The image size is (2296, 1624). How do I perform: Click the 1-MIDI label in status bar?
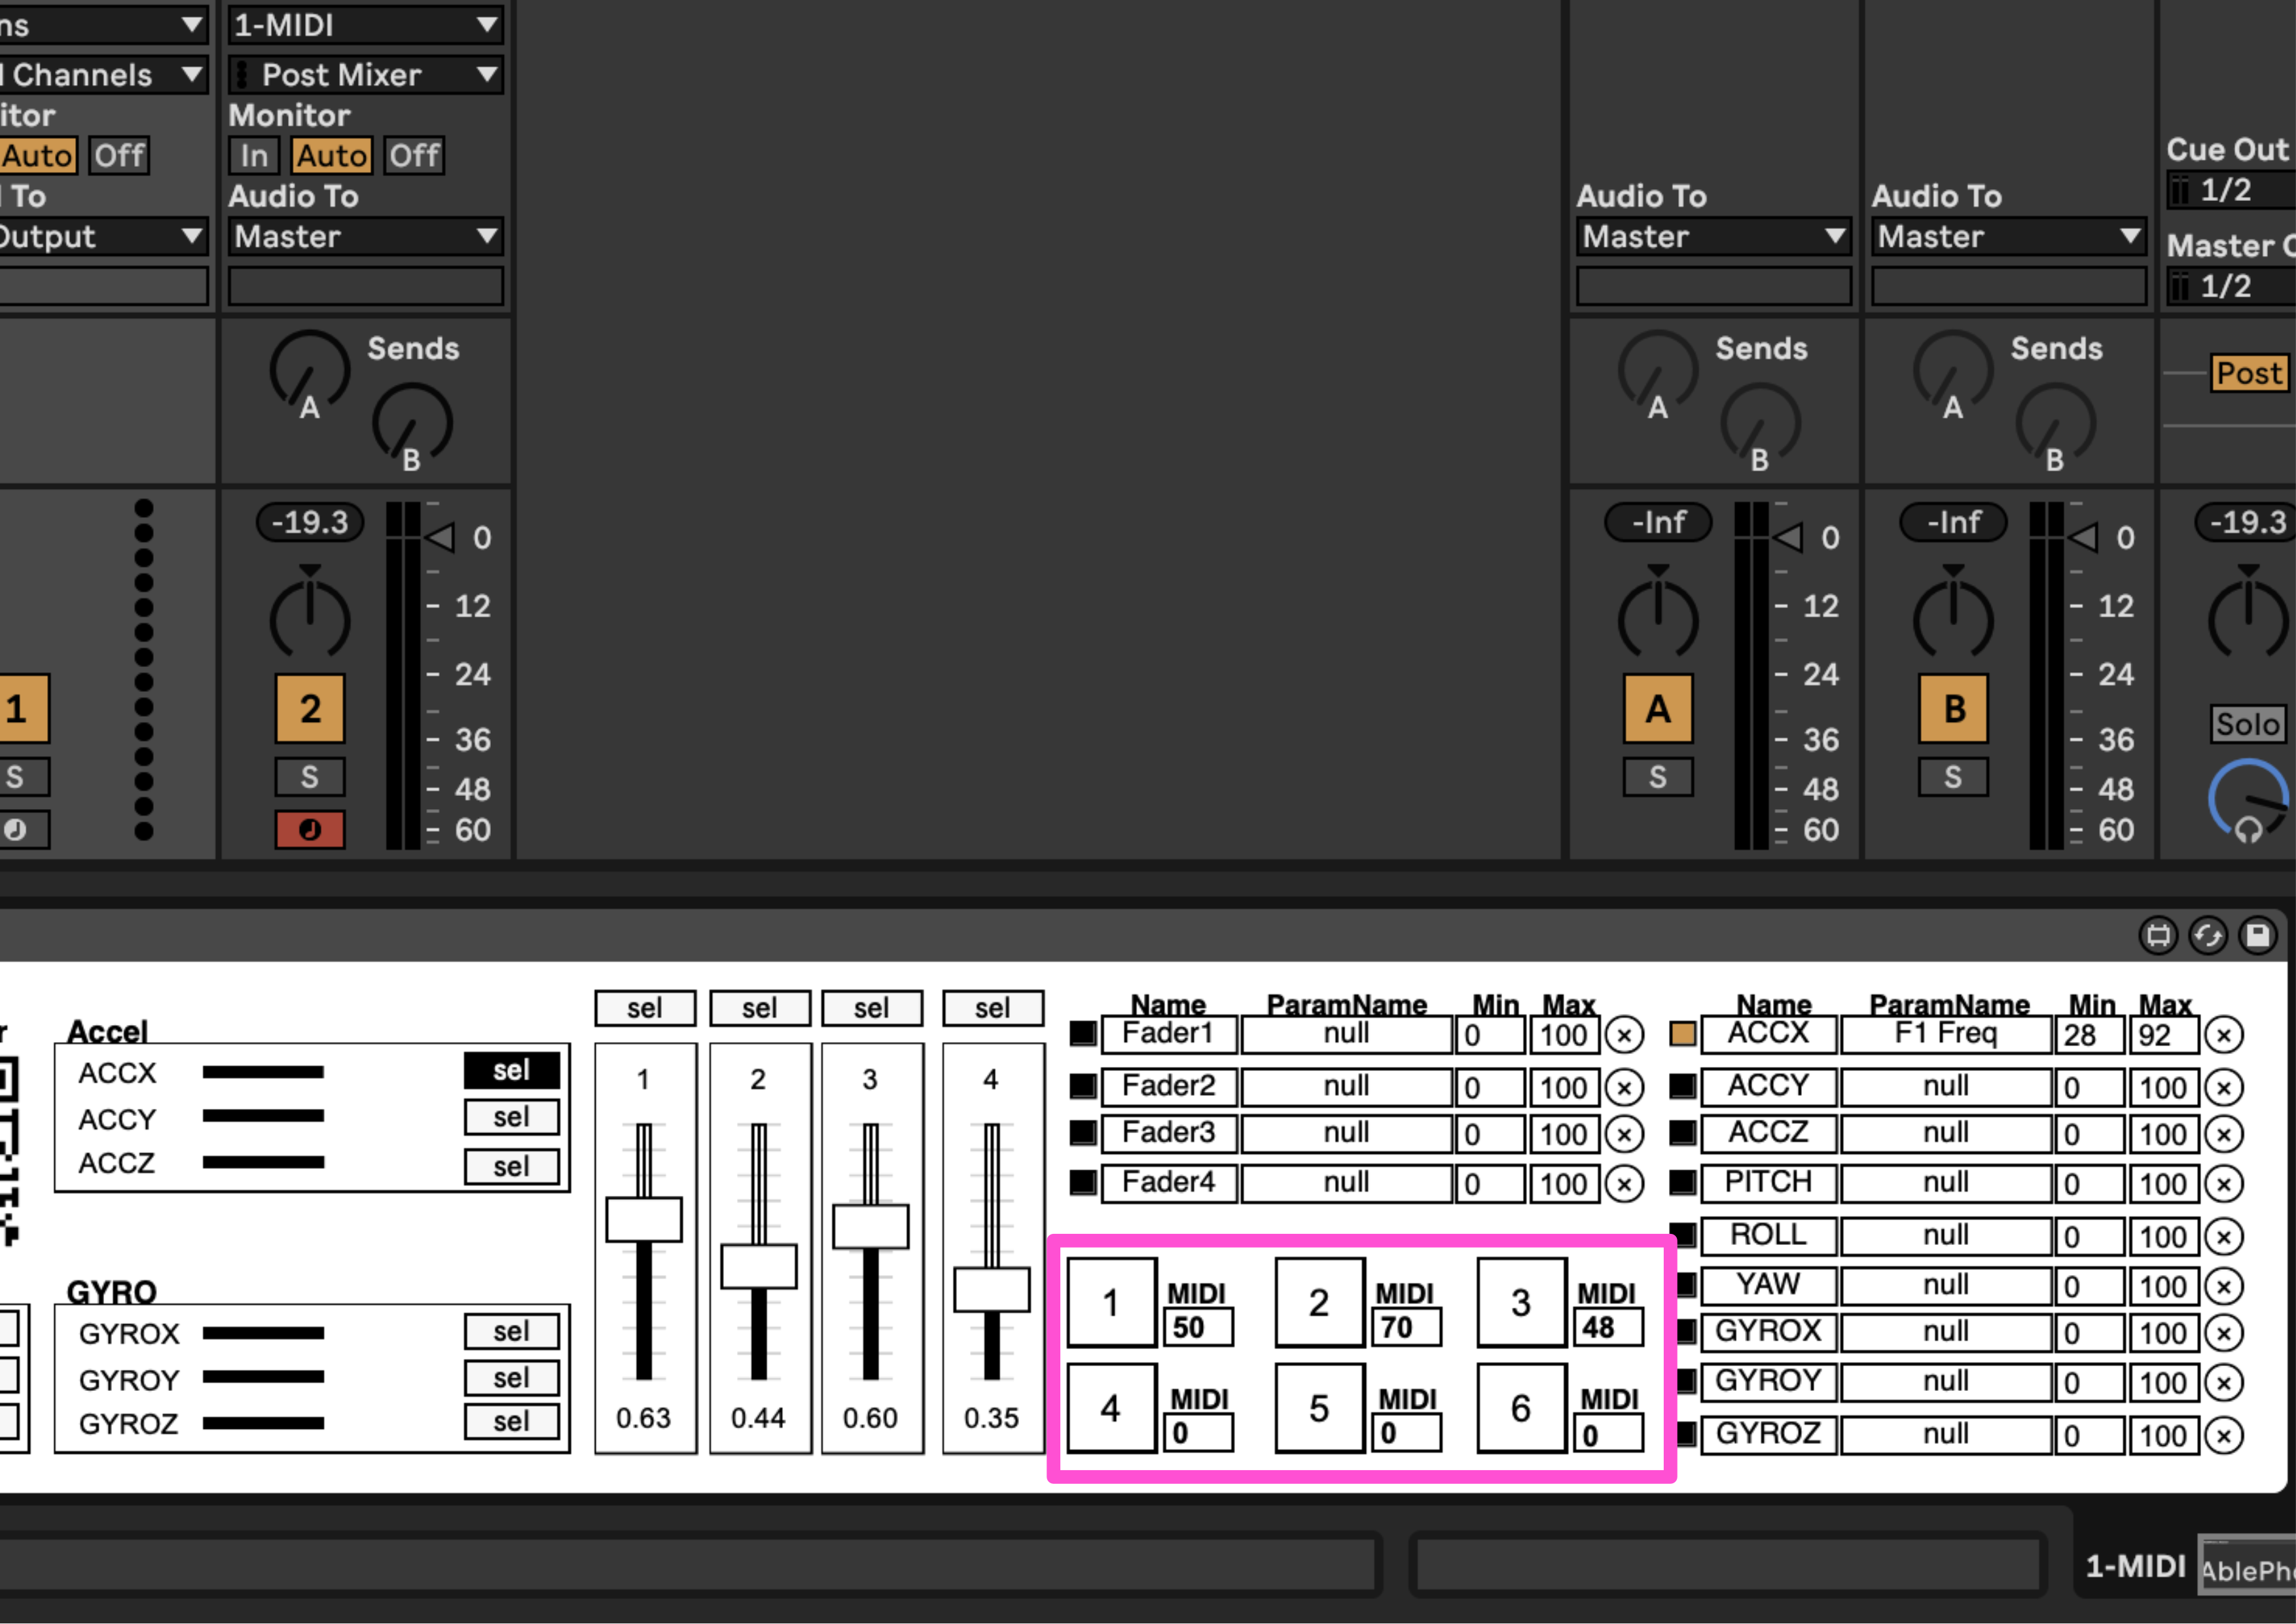tap(2135, 1566)
